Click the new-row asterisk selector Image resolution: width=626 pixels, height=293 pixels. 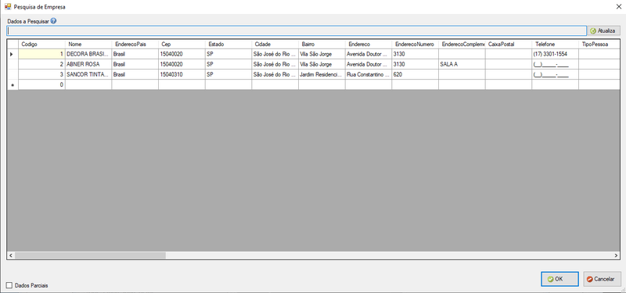click(13, 84)
